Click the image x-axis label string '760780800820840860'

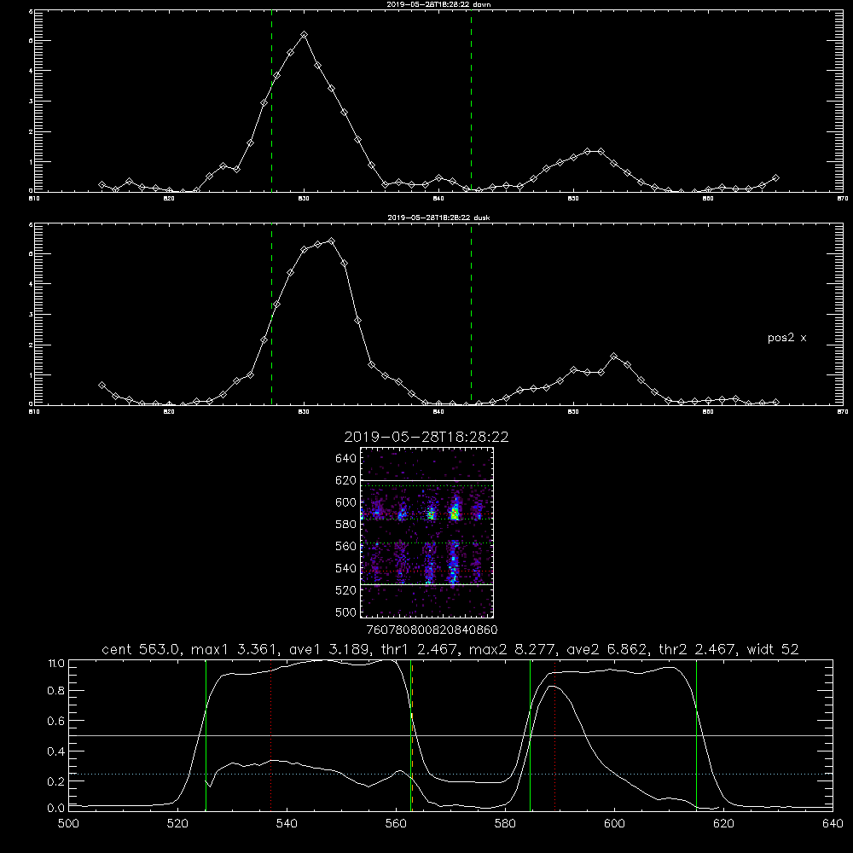click(432, 630)
